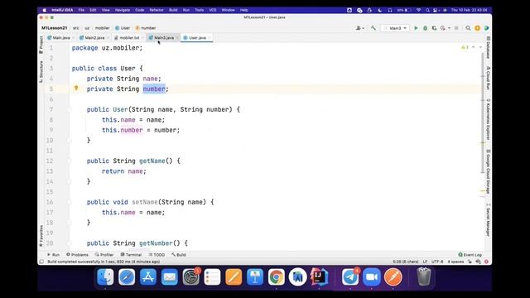The image size is (530, 298).
Task: Open the Main3 run configuration dropdown
Action: click(x=395, y=28)
